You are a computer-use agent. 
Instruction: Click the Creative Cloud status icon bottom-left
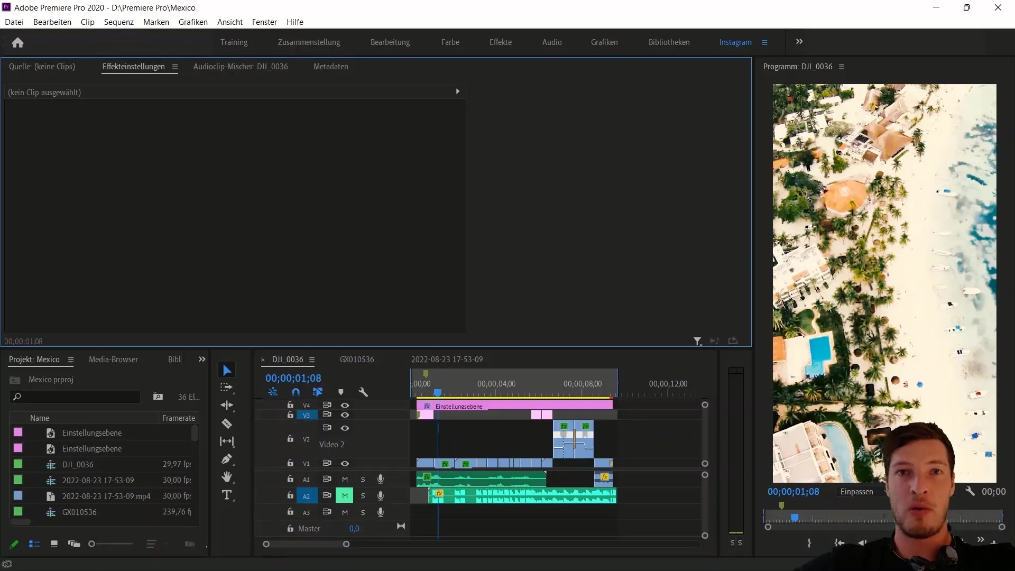point(7,564)
